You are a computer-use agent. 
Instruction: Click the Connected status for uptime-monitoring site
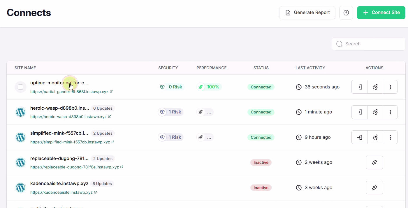point(261,87)
